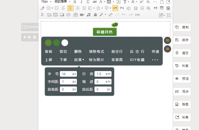Toggle center text alignment
This screenshot has height=130, width=199.
(70, 8)
